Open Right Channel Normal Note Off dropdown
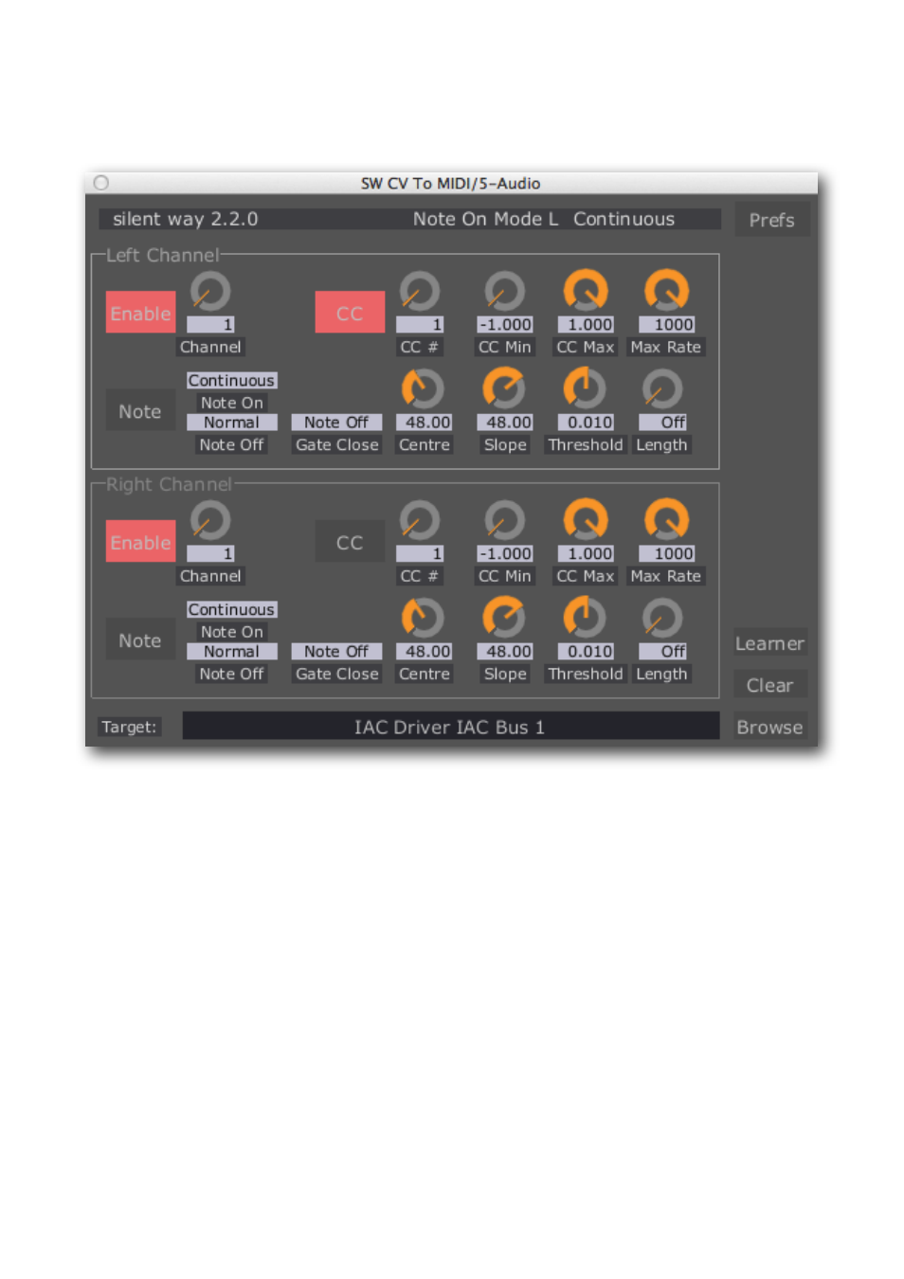The height and width of the screenshot is (1279, 904). click(x=231, y=652)
